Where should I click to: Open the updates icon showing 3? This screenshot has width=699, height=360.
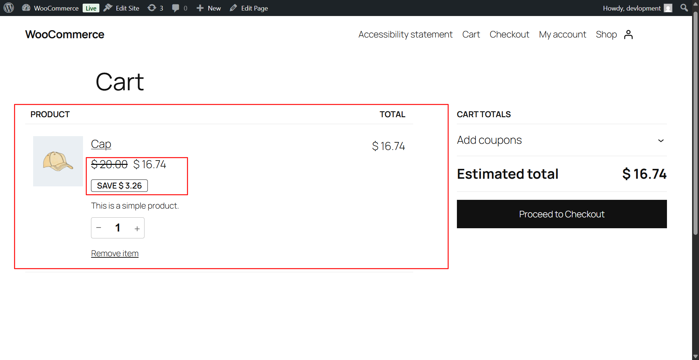pos(155,8)
